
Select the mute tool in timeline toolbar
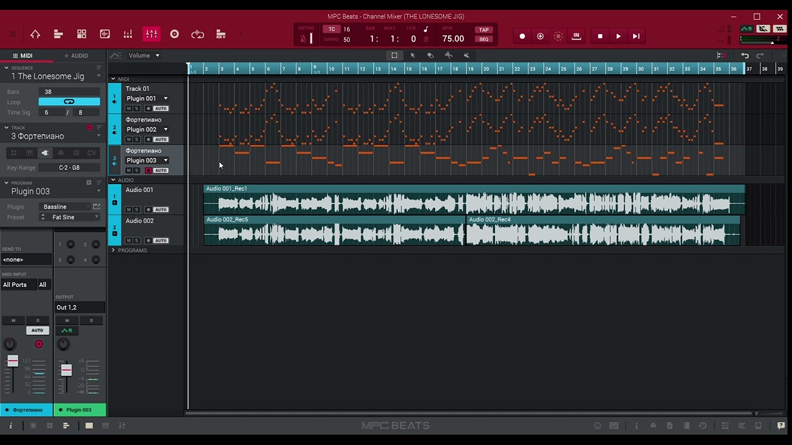click(x=467, y=56)
